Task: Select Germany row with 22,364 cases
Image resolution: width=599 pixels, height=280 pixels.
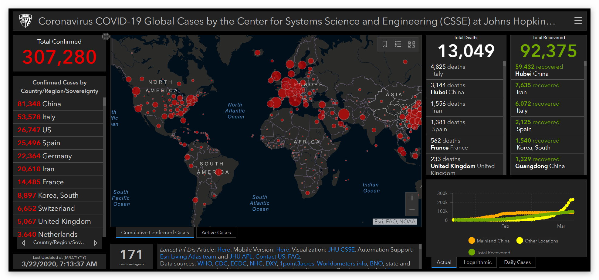Action: (58, 156)
